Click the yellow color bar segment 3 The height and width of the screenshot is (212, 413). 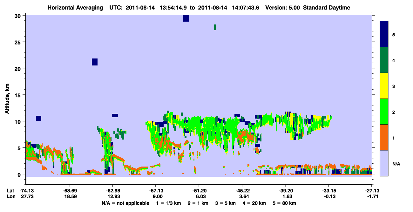(384, 86)
